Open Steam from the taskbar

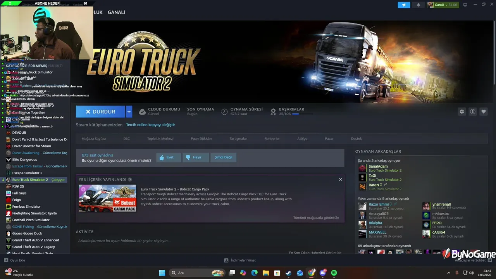click(x=288, y=273)
